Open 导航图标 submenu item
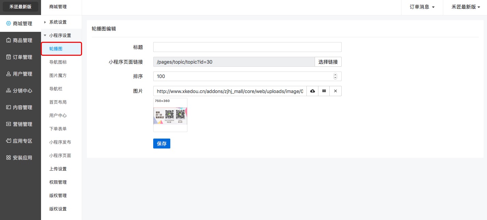 (58, 62)
